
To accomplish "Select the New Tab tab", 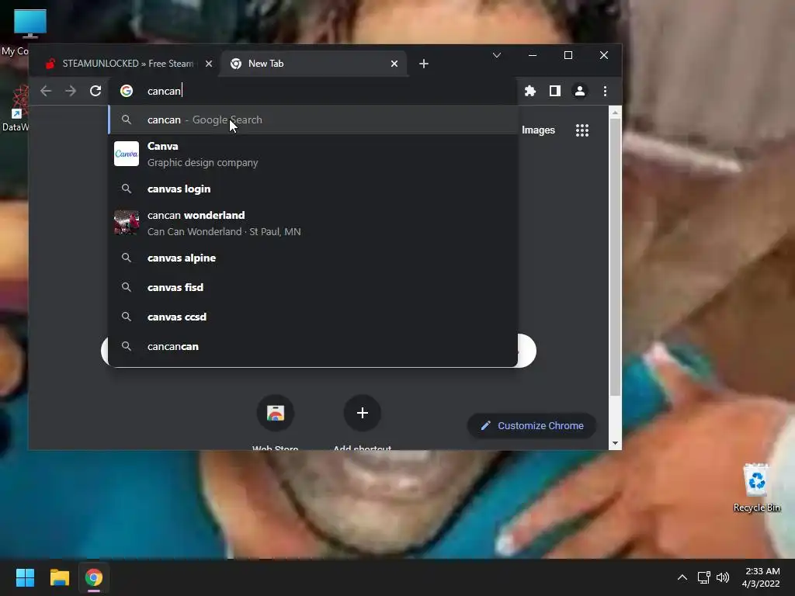I will tap(314, 64).
